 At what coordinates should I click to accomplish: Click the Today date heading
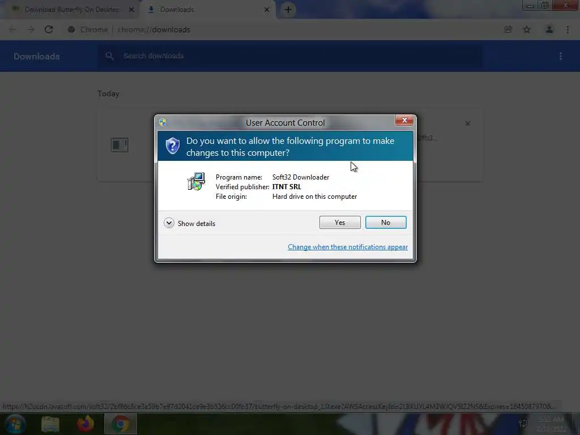coord(108,93)
